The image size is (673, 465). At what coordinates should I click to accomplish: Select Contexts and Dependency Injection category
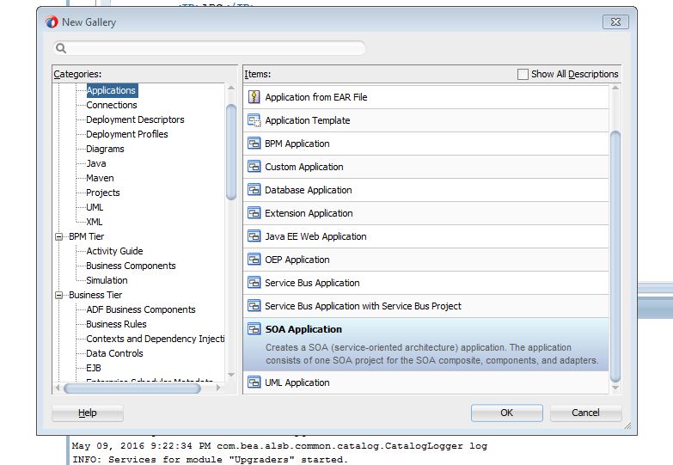[156, 339]
